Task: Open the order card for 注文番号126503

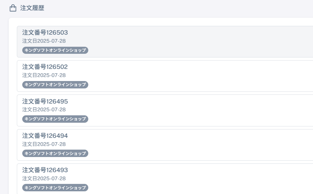Action: (165, 42)
